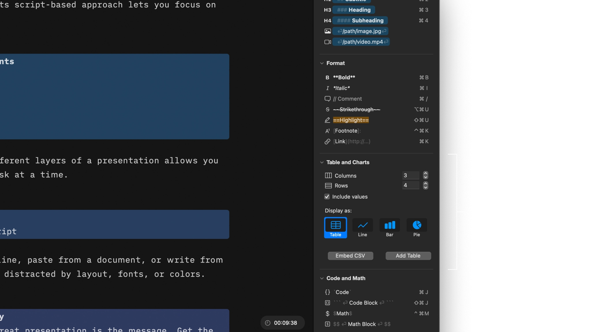591x332 pixels.
Task: Apply H4 Subheading style
Action: (360, 20)
